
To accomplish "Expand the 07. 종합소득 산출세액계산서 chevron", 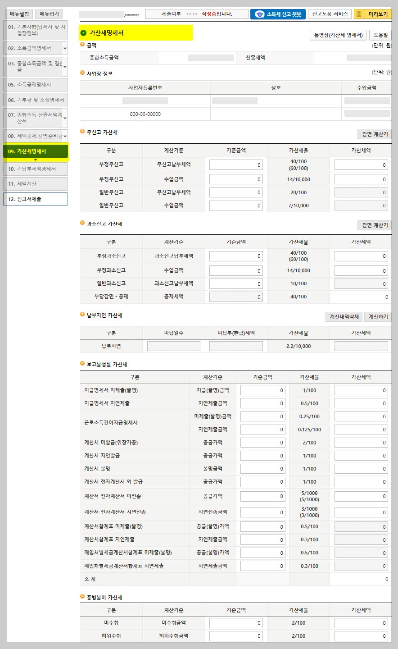I will 65,118.
